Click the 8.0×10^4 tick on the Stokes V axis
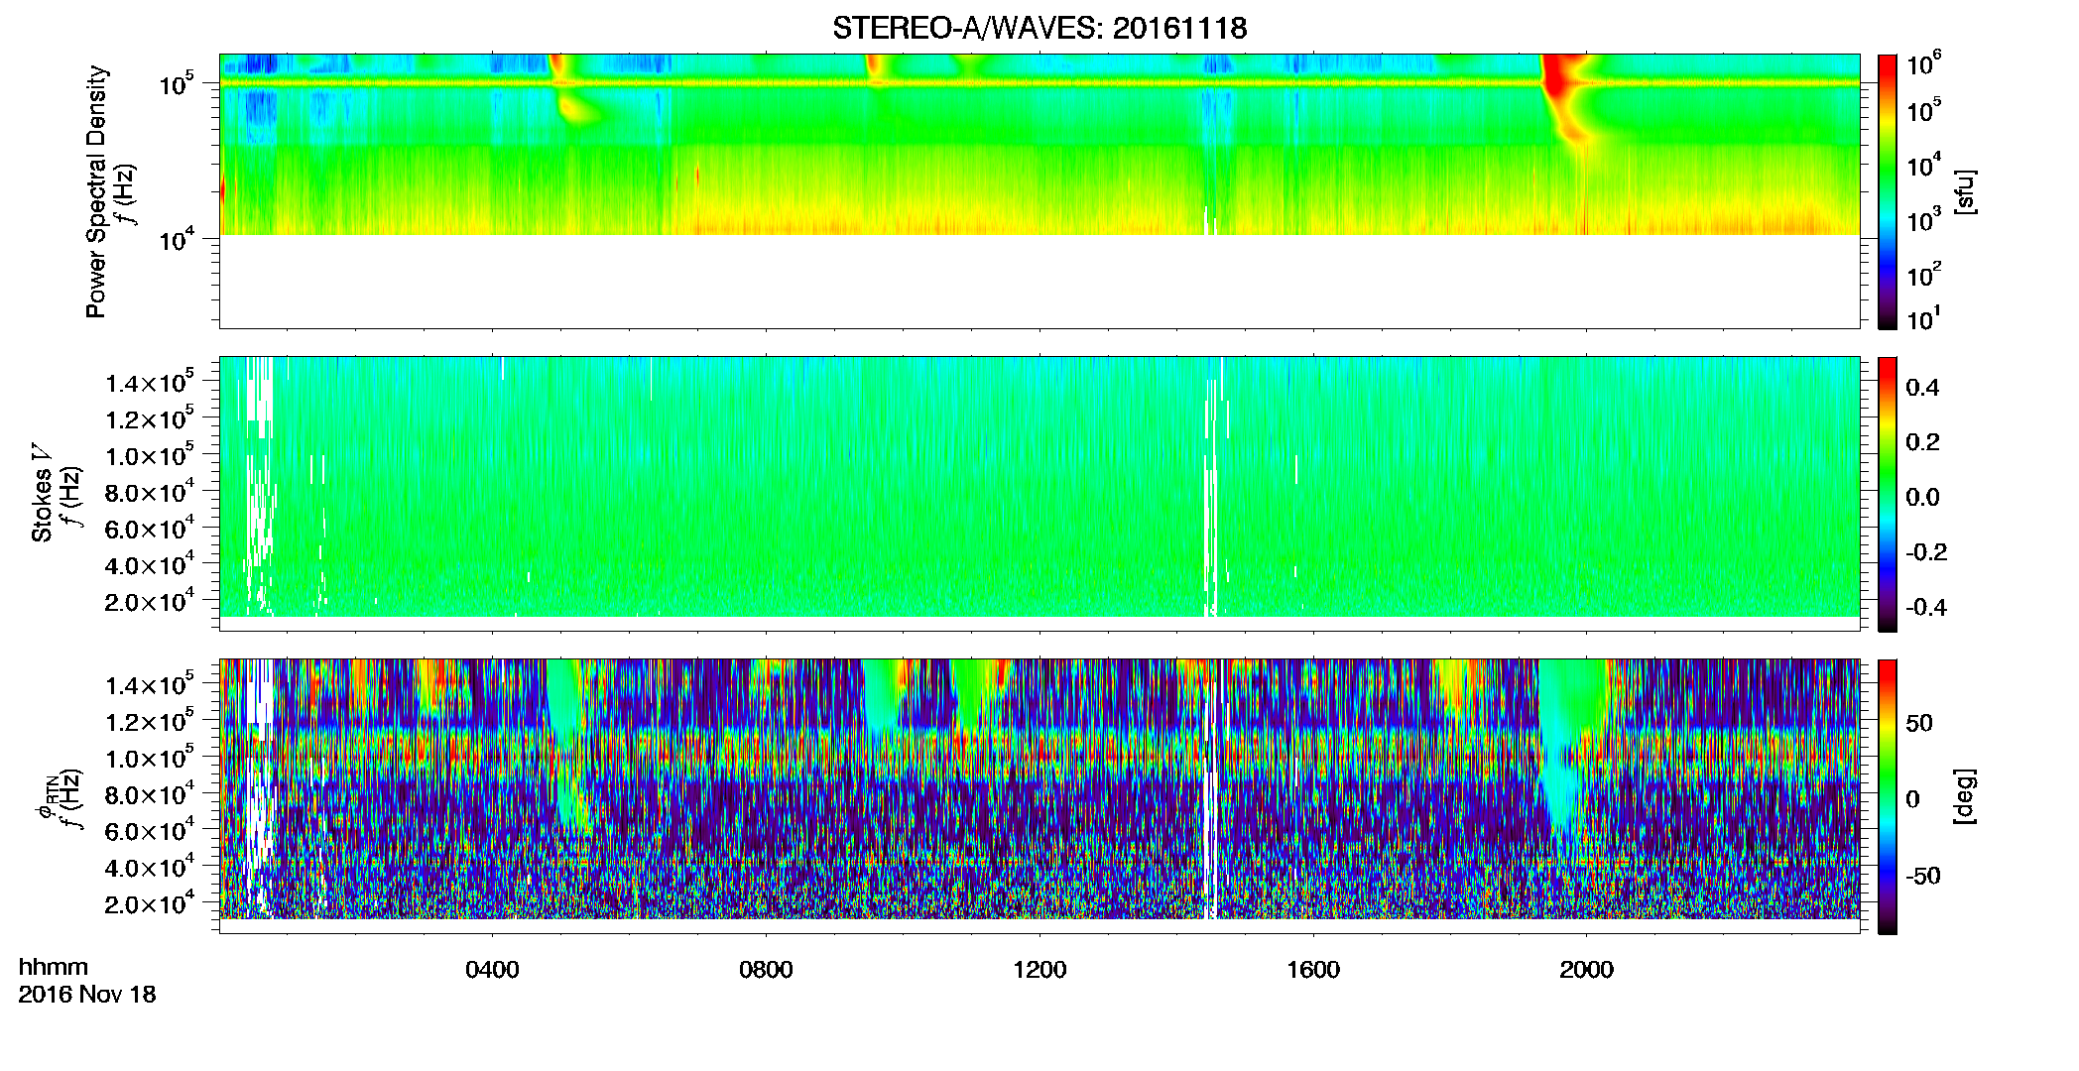Screen dimensions: 2079x1071 tap(150, 493)
